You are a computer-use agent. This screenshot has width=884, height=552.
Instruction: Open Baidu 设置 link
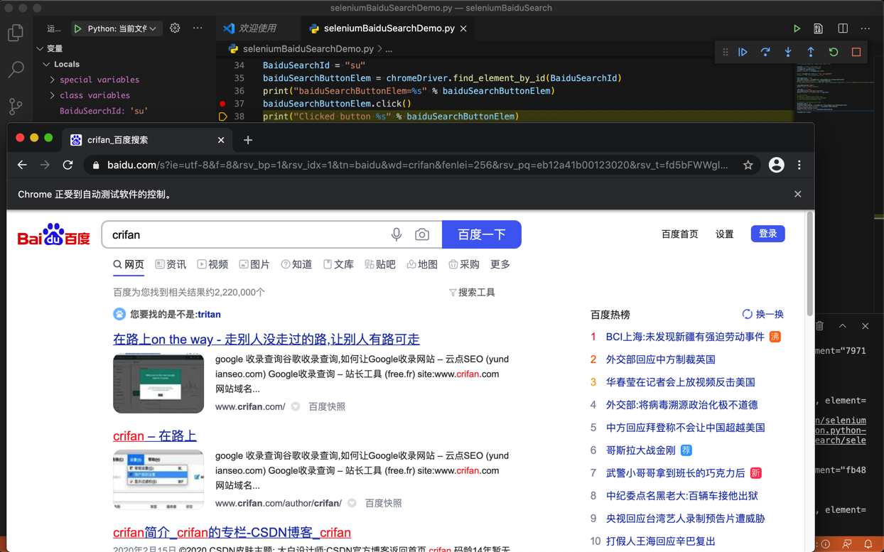coord(725,234)
